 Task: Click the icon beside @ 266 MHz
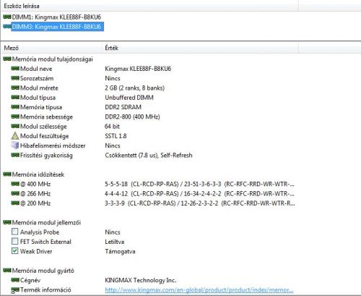coord(15,193)
